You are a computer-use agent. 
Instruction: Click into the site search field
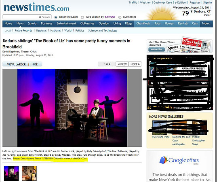pyautogui.click(x=21, y=17)
